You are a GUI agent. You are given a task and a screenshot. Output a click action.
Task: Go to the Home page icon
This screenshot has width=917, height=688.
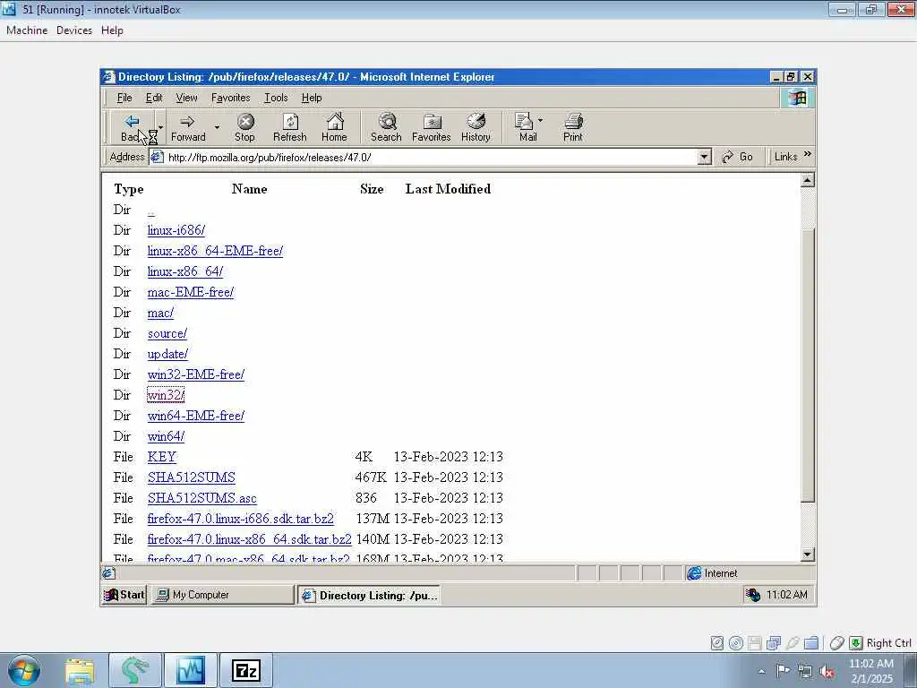coord(335,121)
